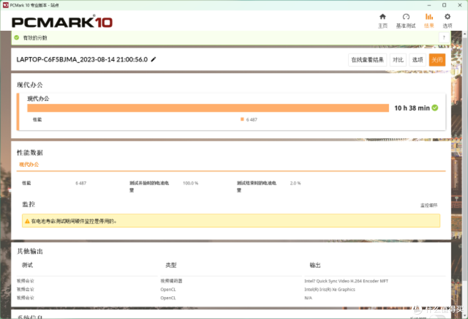Select the 现代办公 tab under 性能数据
This screenshot has height=319, width=468.
(29, 164)
